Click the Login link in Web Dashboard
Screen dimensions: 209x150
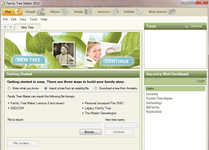(201, 81)
